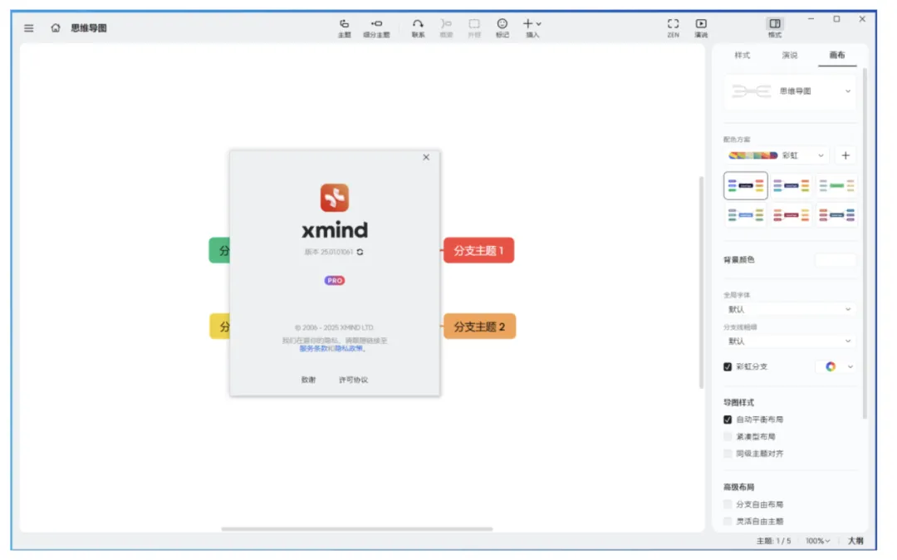This screenshot has width=897, height=560.
Task: Disable 自动平衡布局 checkbox
Action: 728,420
